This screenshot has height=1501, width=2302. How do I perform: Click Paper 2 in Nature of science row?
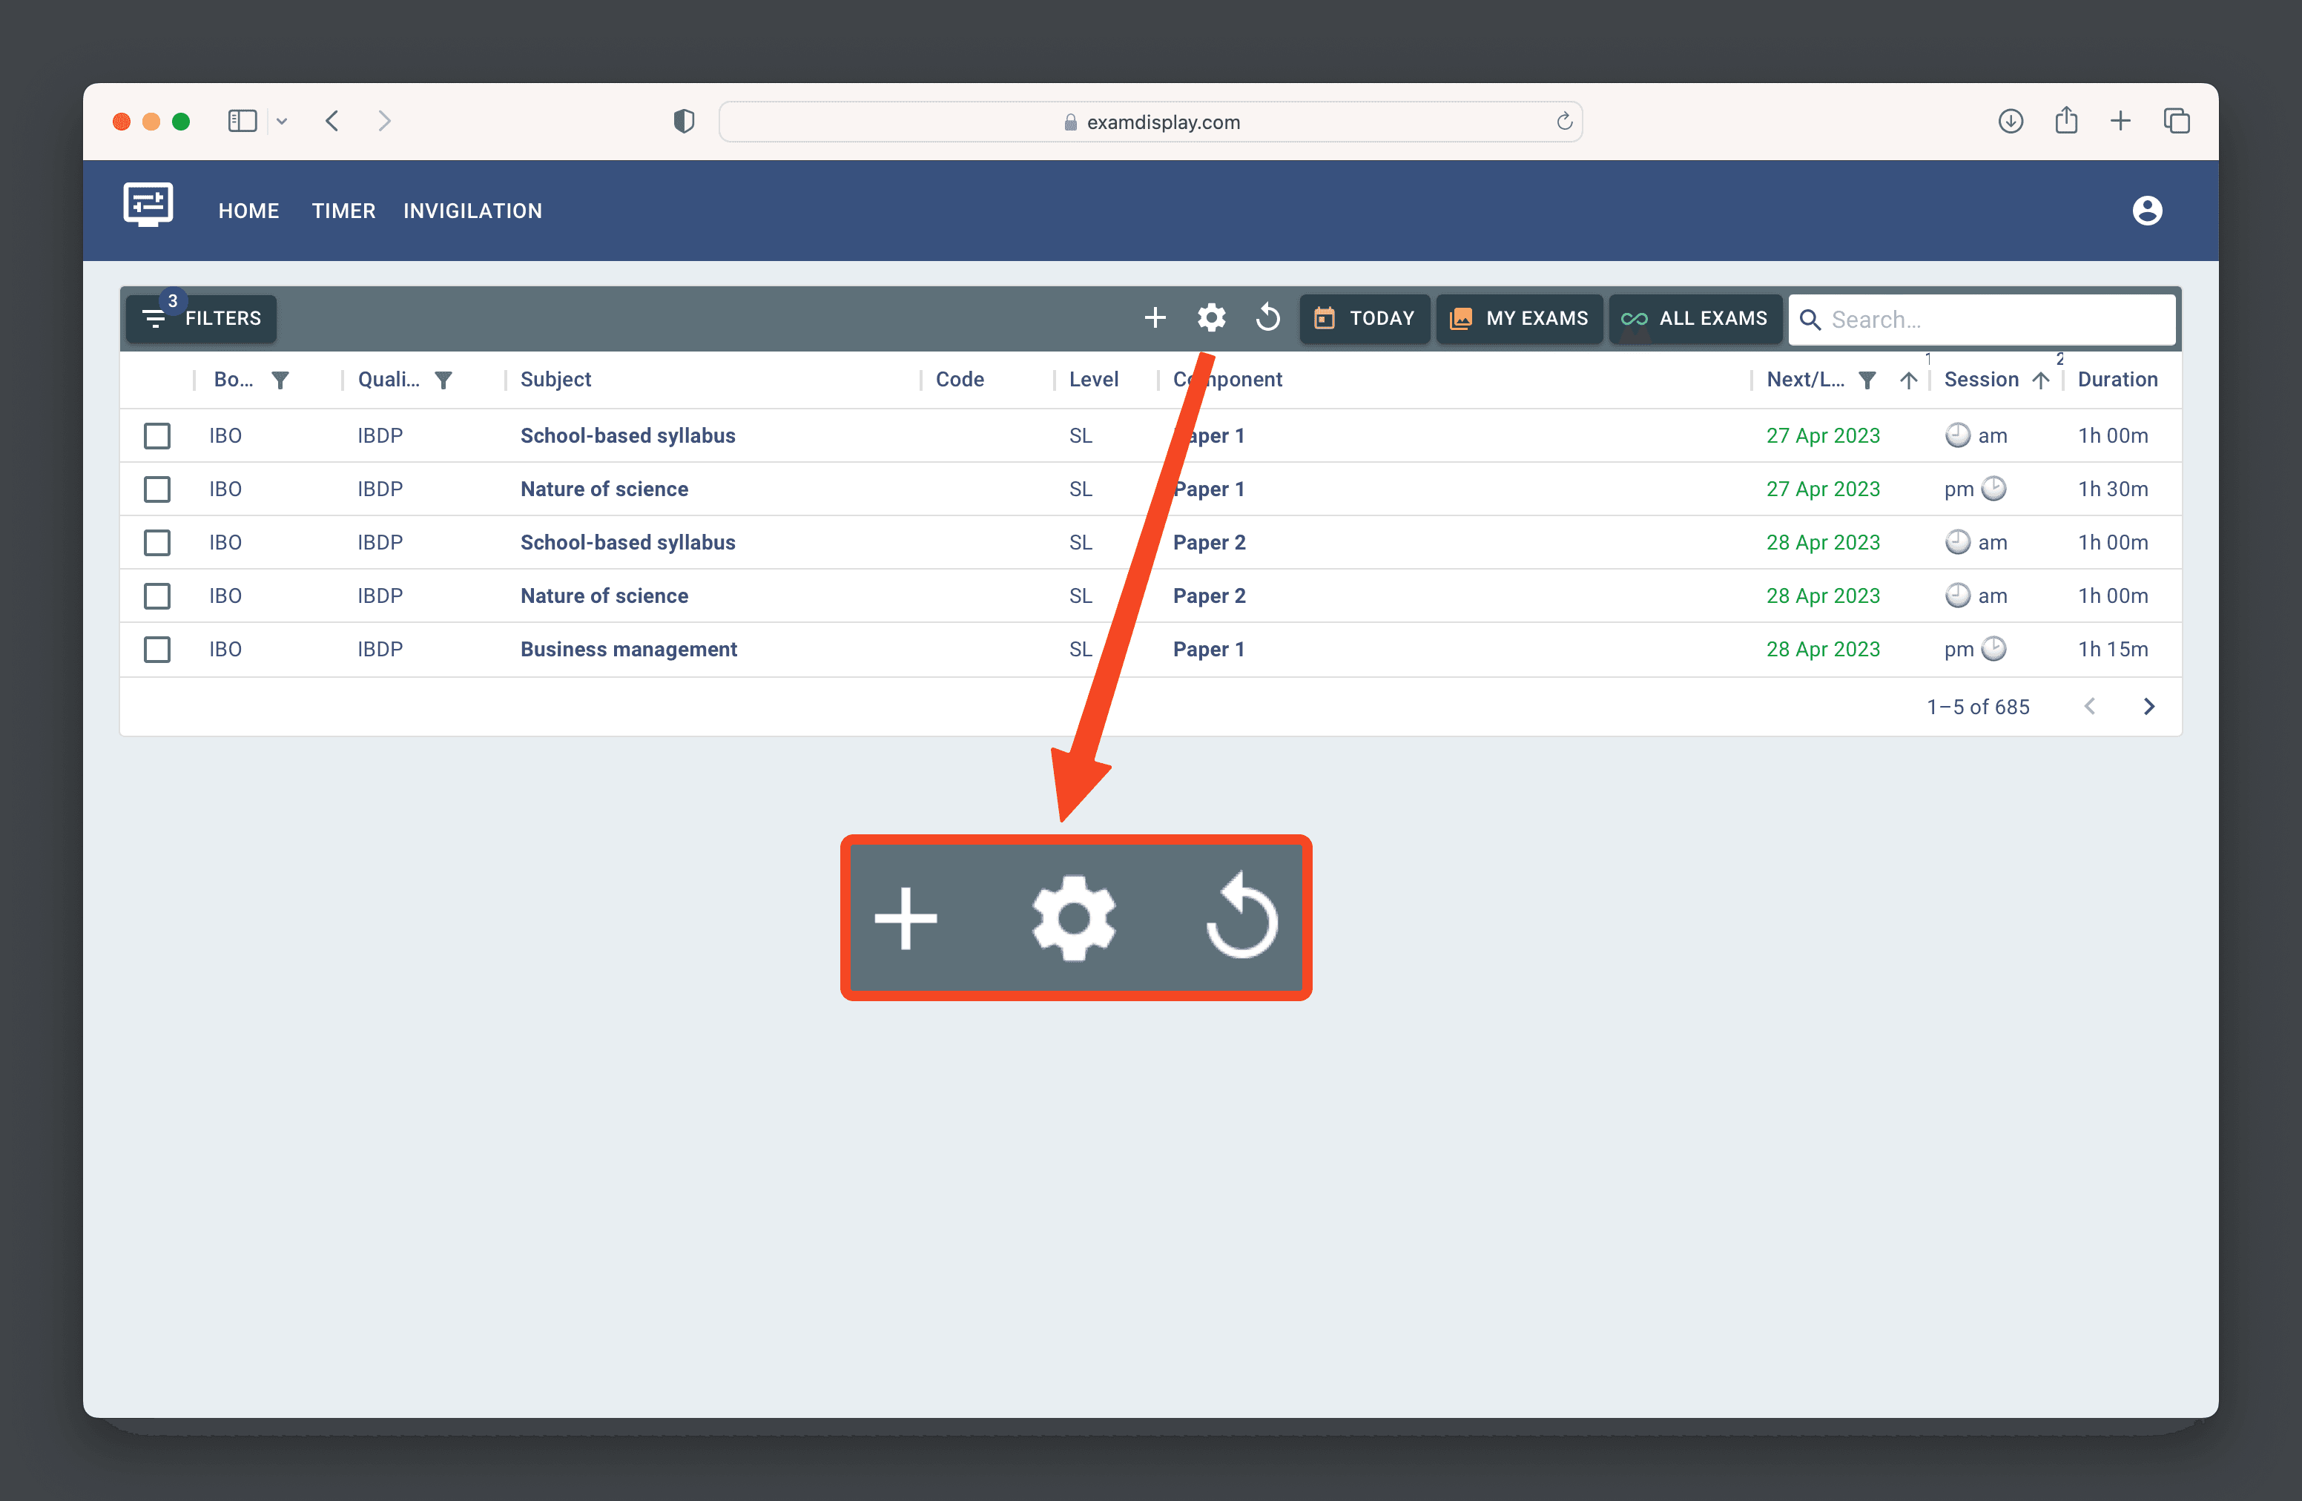click(x=1209, y=596)
